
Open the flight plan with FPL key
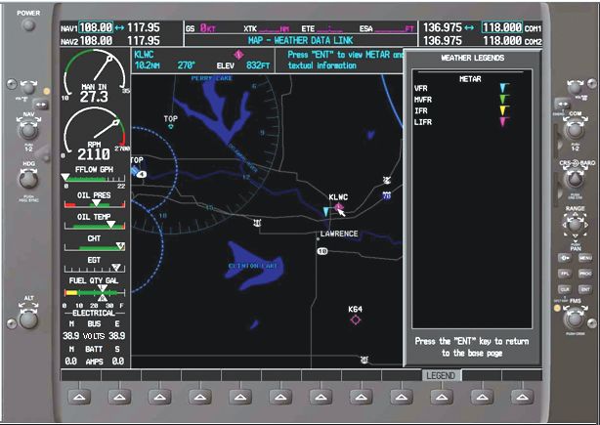pos(564,274)
